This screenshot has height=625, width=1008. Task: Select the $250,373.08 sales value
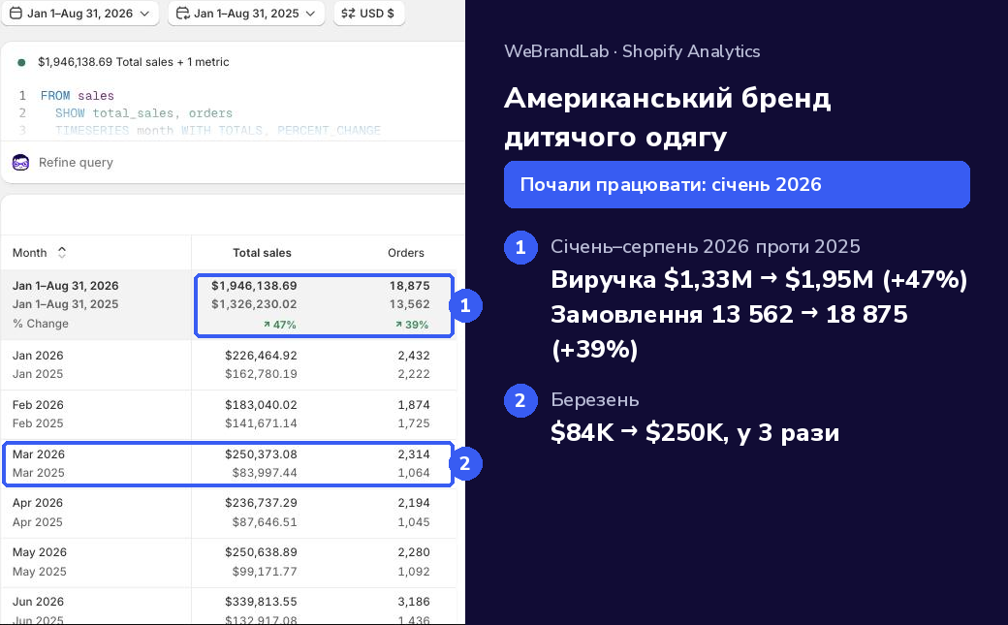click(261, 453)
